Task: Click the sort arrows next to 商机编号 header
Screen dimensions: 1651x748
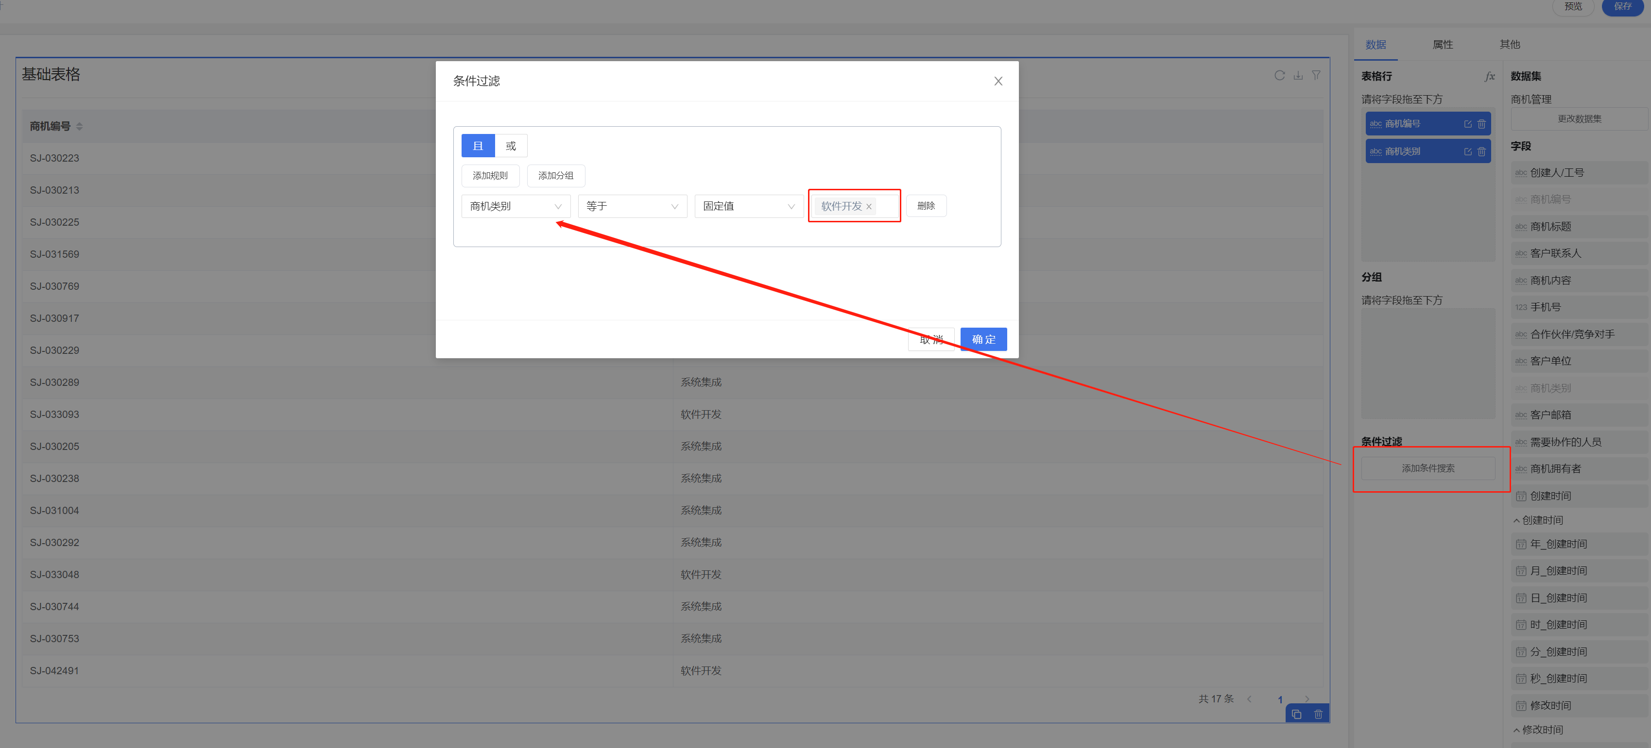Action: click(x=80, y=127)
